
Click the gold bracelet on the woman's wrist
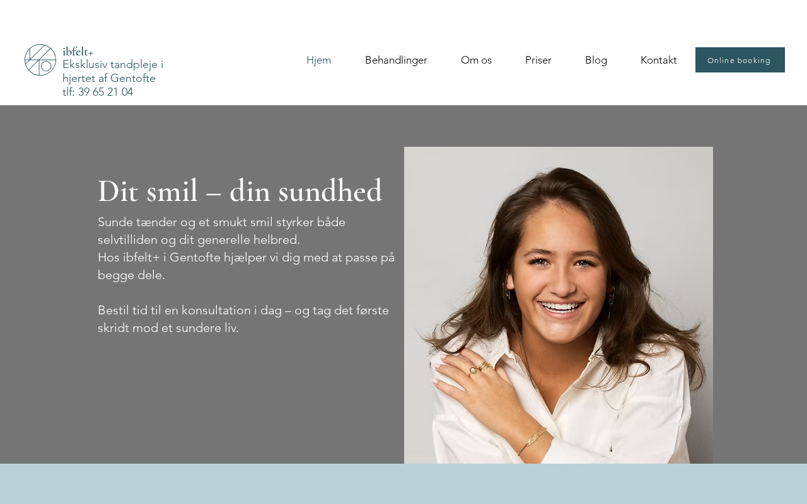[x=532, y=441]
